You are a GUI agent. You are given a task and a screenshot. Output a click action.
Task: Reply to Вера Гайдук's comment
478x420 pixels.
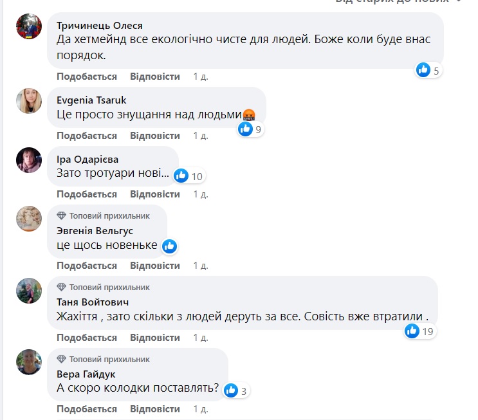pyautogui.click(x=155, y=409)
